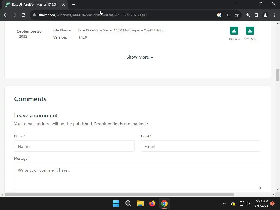Open the Windows Start menu
Viewport: 280px width, 210px height.
pyautogui.click(x=116, y=203)
